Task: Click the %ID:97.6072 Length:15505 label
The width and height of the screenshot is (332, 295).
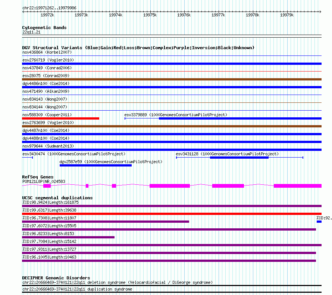Action: 49,226
